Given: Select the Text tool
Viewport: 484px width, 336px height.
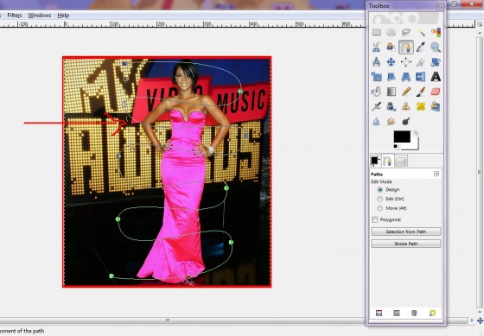Looking at the screenshot, I should [436, 77].
